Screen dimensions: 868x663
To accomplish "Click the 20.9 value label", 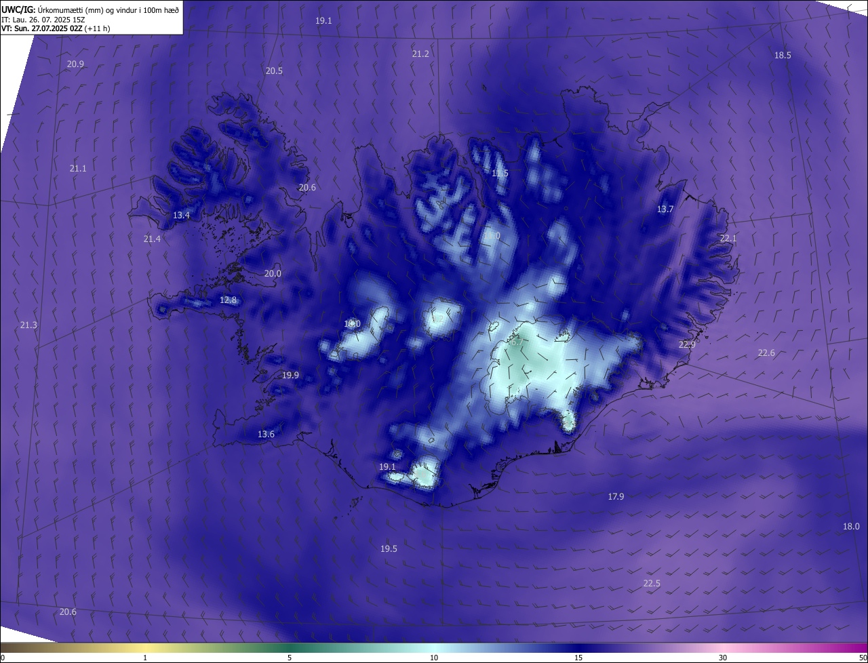I will (x=75, y=64).
